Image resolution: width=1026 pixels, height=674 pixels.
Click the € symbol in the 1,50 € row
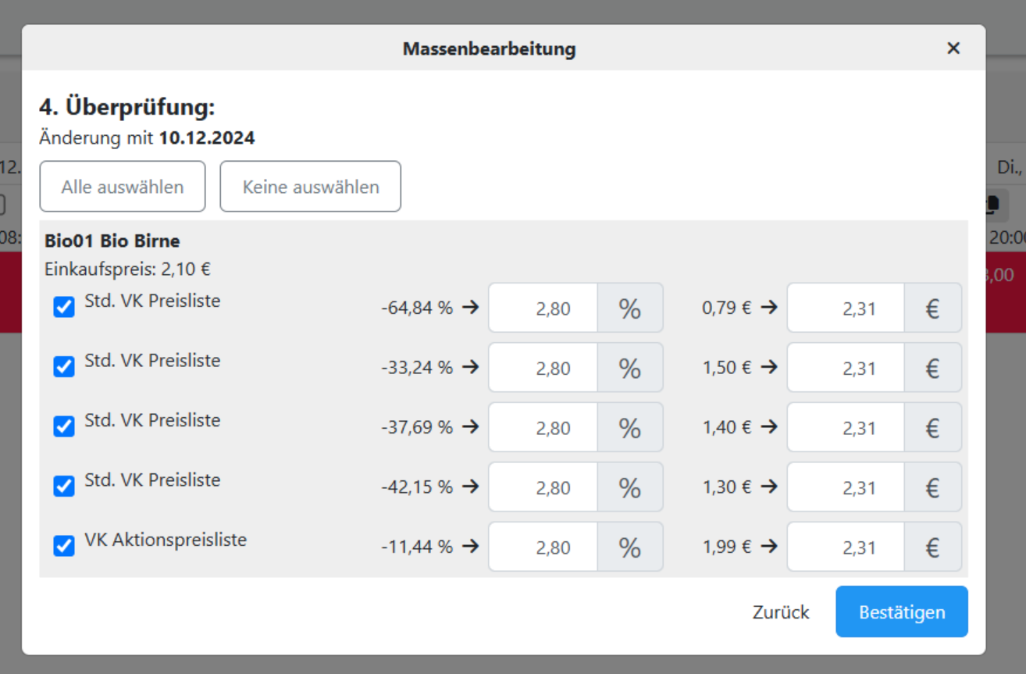[932, 368]
